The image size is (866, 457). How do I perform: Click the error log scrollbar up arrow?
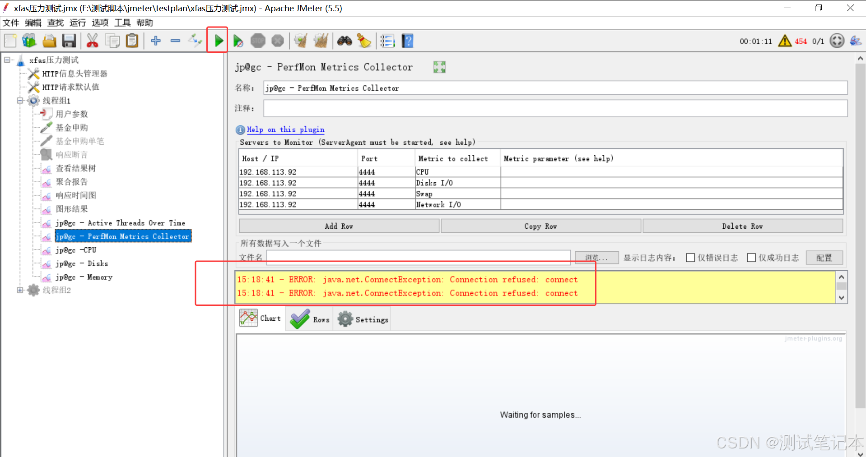pos(841,277)
